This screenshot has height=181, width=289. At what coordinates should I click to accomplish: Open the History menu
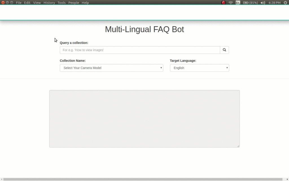49,3
